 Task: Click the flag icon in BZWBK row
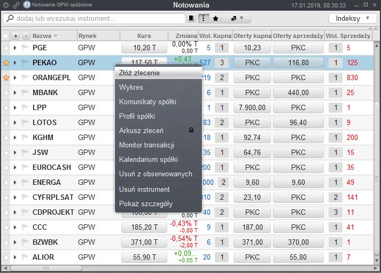25,242
